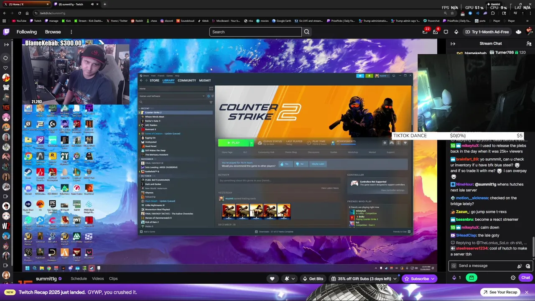Open the dropdown arrow beside the PLAY button
This screenshot has width=535, height=301.
[x=251, y=143]
